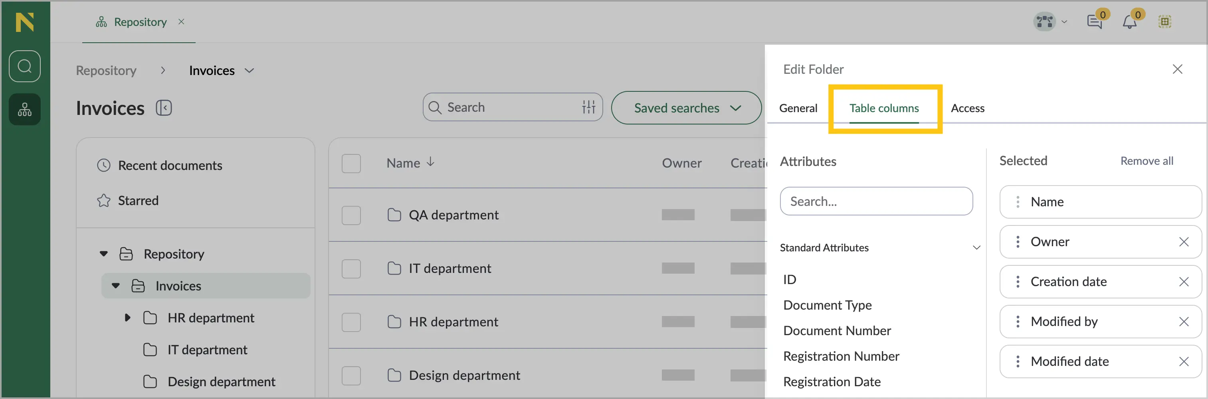Close the Edit Folder panel
This screenshot has height=399, width=1208.
click(1178, 69)
